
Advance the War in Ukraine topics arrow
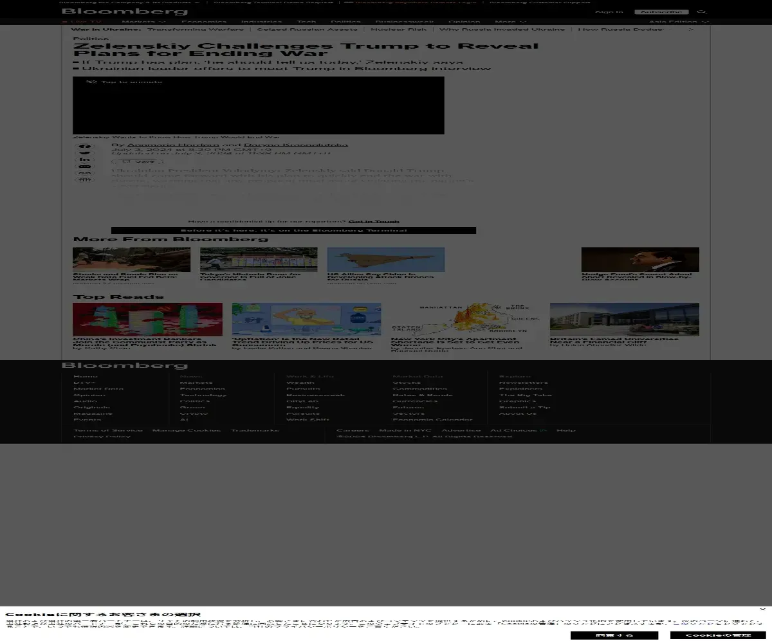pos(690,30)
